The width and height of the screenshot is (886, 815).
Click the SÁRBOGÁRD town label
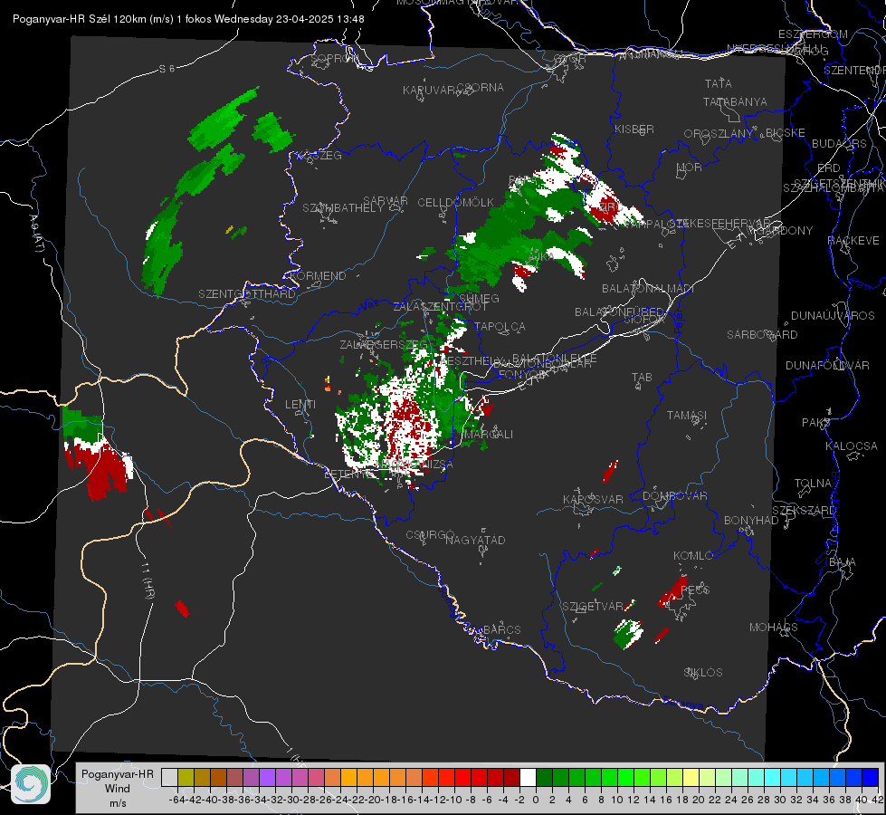[x=762, y=335]
